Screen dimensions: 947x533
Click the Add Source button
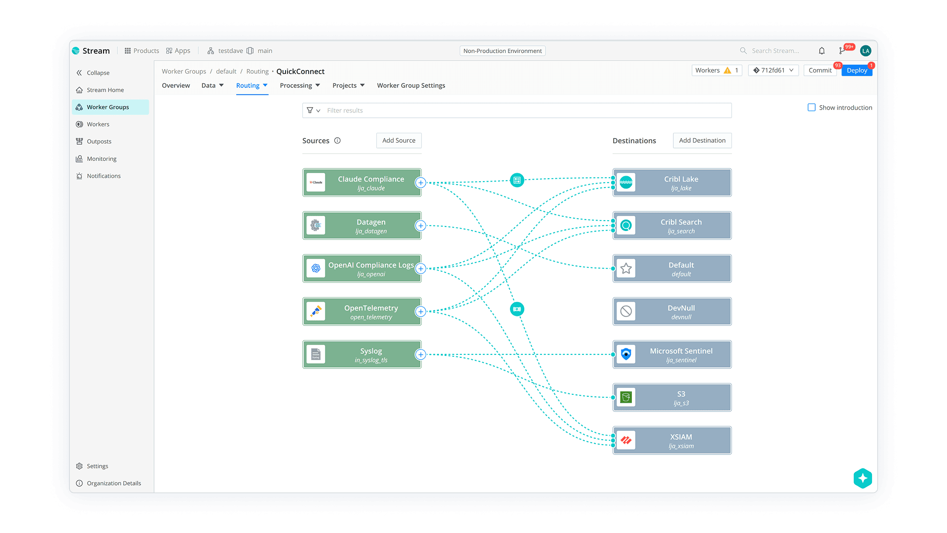coord(399,141)
